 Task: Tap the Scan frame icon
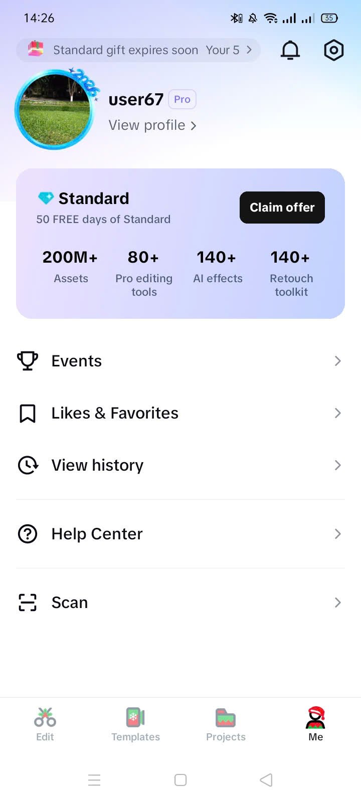28,603
